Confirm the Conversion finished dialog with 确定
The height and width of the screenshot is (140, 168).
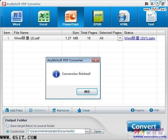pos(87,92)
